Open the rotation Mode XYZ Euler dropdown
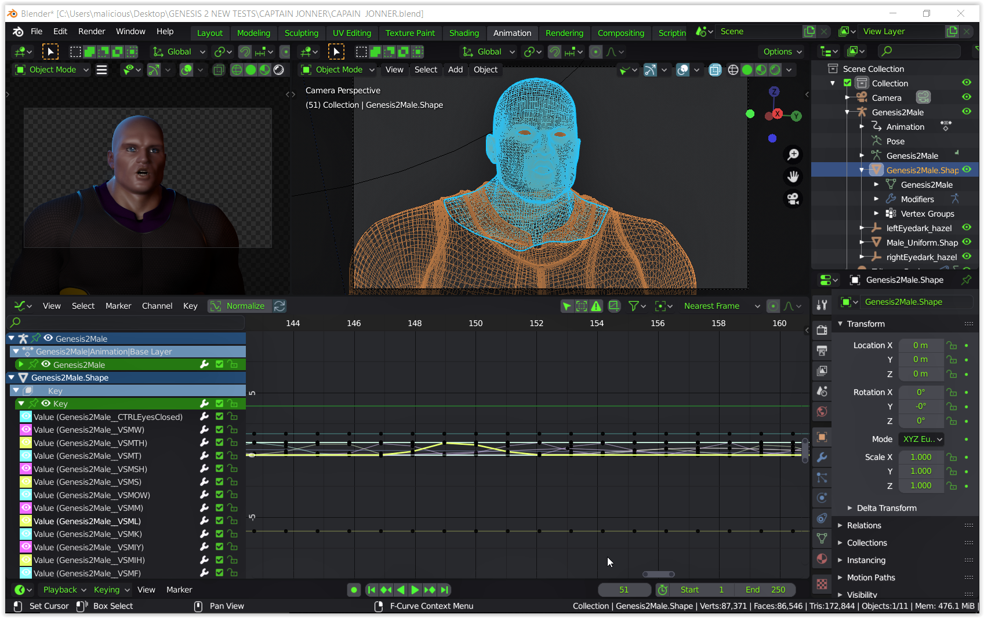 (921, 439)
